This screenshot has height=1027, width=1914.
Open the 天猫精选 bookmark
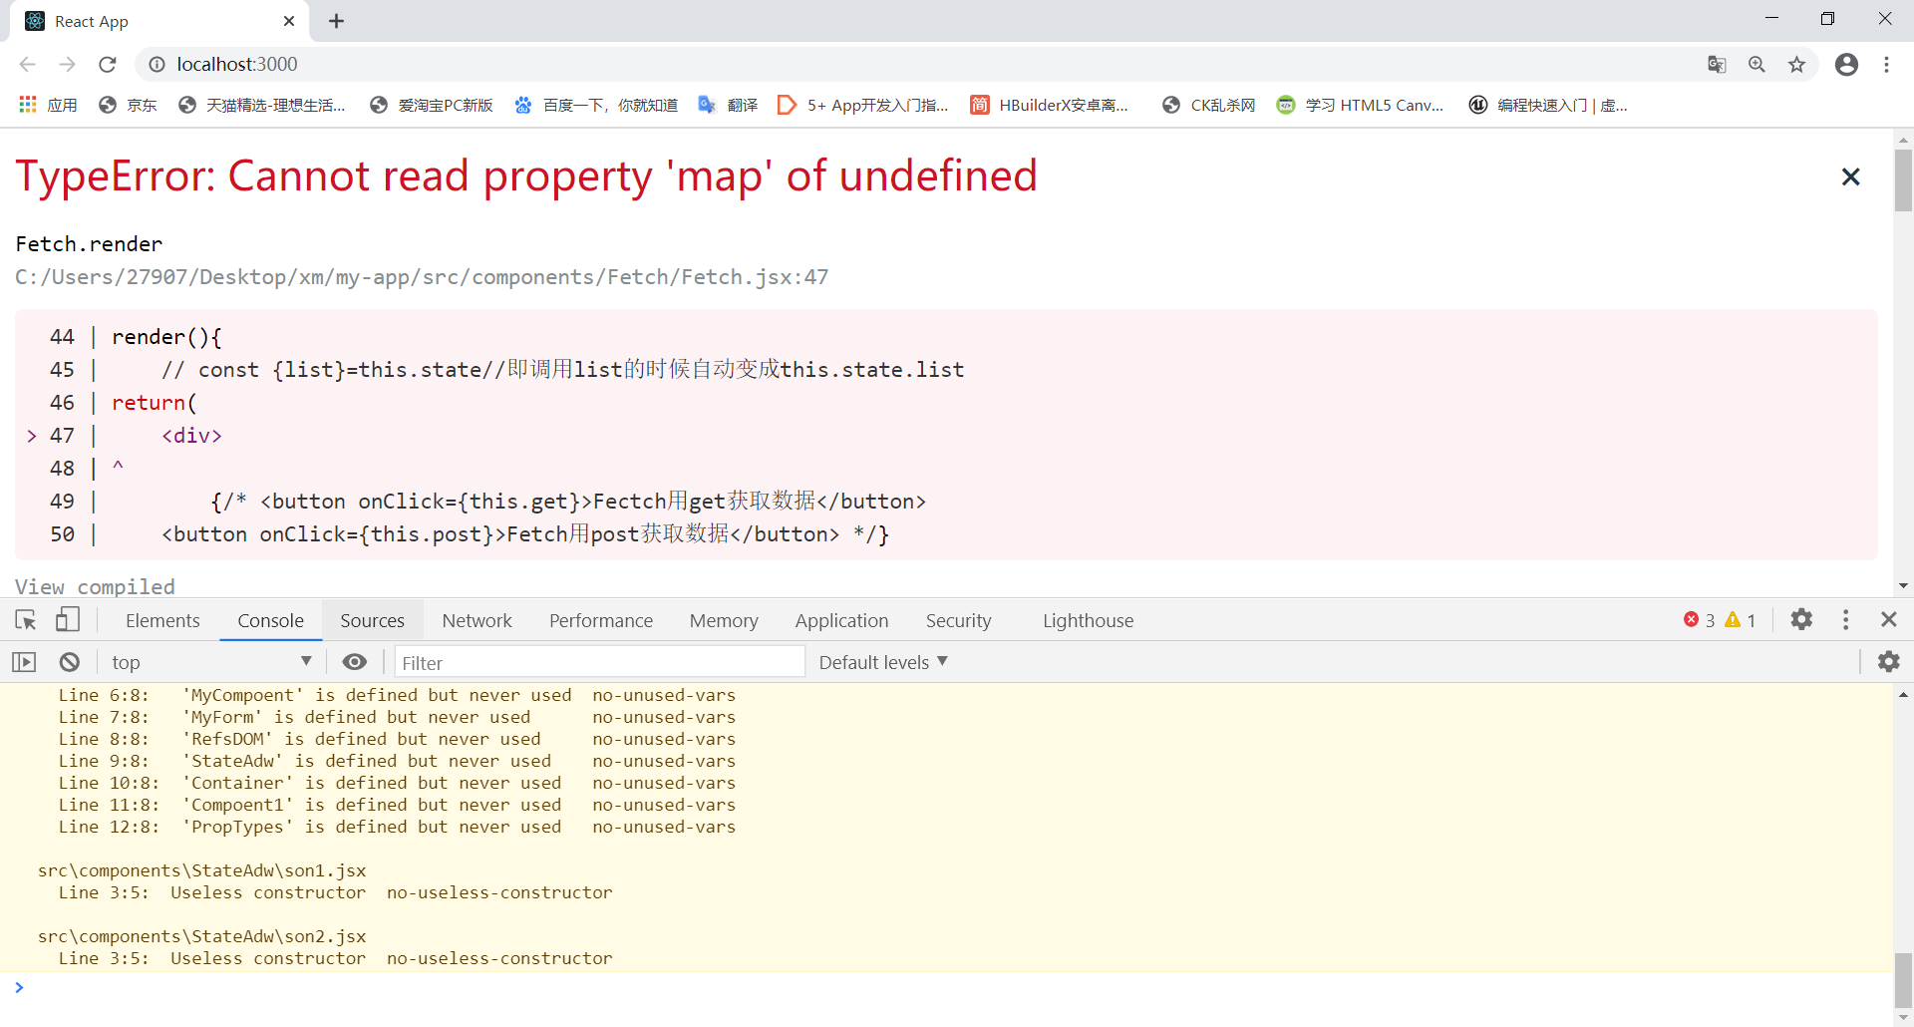(x=262, y=105)
